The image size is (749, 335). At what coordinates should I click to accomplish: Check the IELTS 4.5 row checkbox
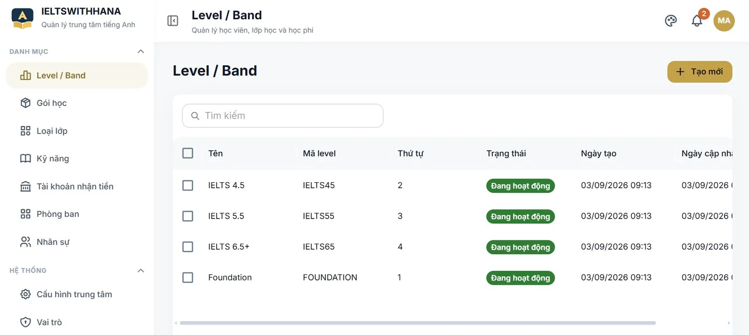coord(188,185)
